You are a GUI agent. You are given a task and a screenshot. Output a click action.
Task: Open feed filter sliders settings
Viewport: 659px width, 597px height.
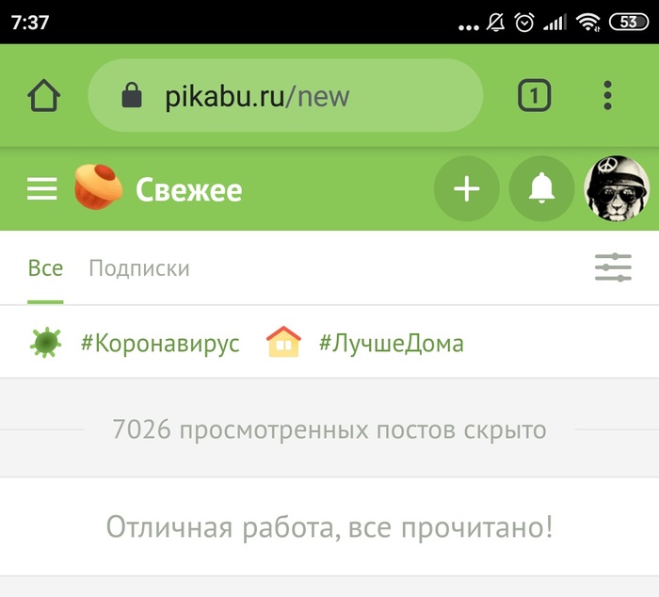[613, 267]
